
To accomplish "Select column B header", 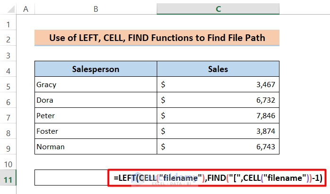I will coord(96,8).
